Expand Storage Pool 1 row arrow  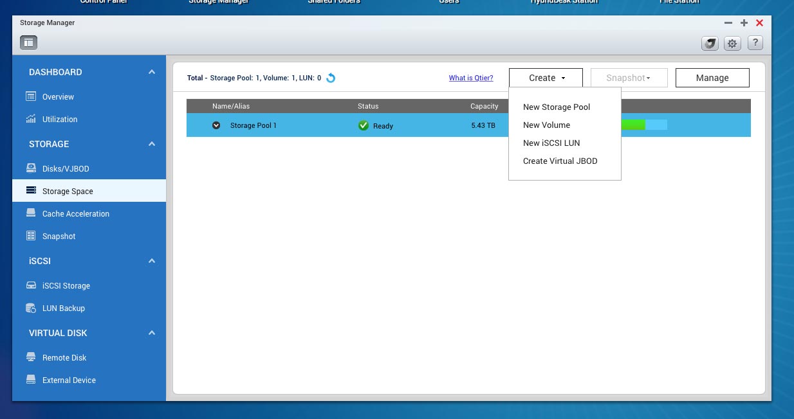click(x=216, y=125)
